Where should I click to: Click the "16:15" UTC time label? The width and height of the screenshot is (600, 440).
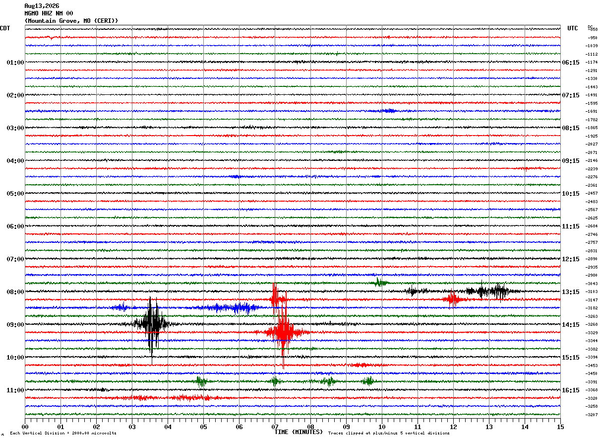571,390
